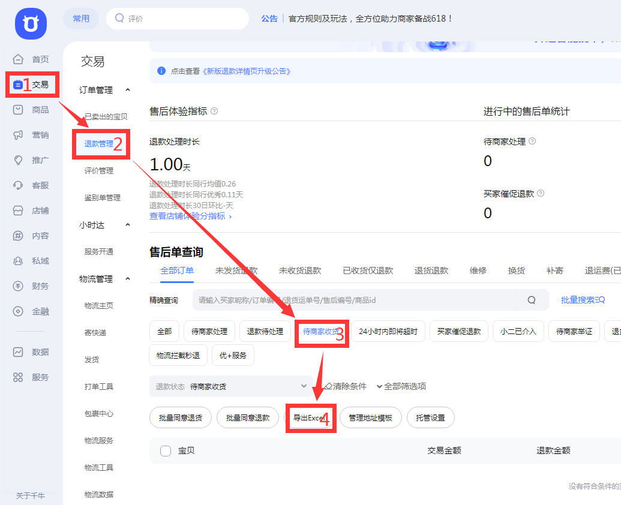Open 营销 marketing section in sidebar
Screen dimensions: 621x505
point(31,135)
